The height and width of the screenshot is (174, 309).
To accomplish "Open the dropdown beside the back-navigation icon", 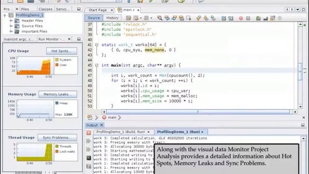I will coord(140,18).
